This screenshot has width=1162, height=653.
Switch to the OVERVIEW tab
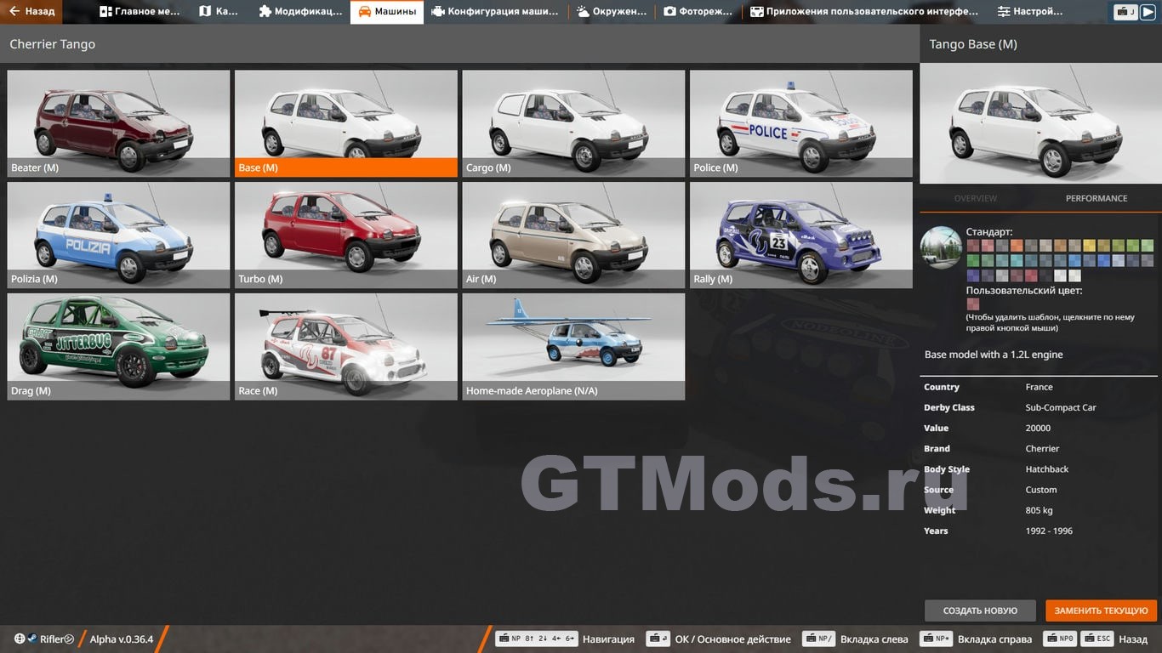(x=975, y=198)
